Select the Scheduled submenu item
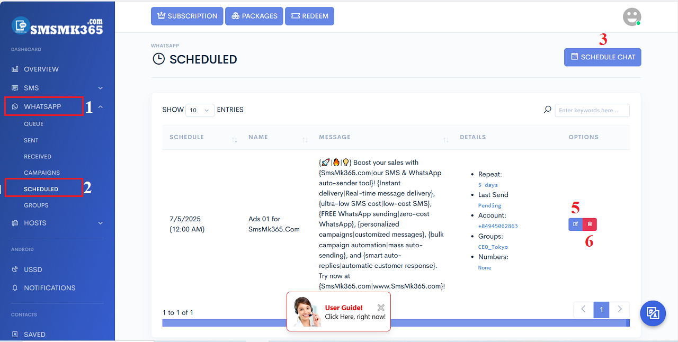This screenshot has height=342, width=678. (41, 189)
